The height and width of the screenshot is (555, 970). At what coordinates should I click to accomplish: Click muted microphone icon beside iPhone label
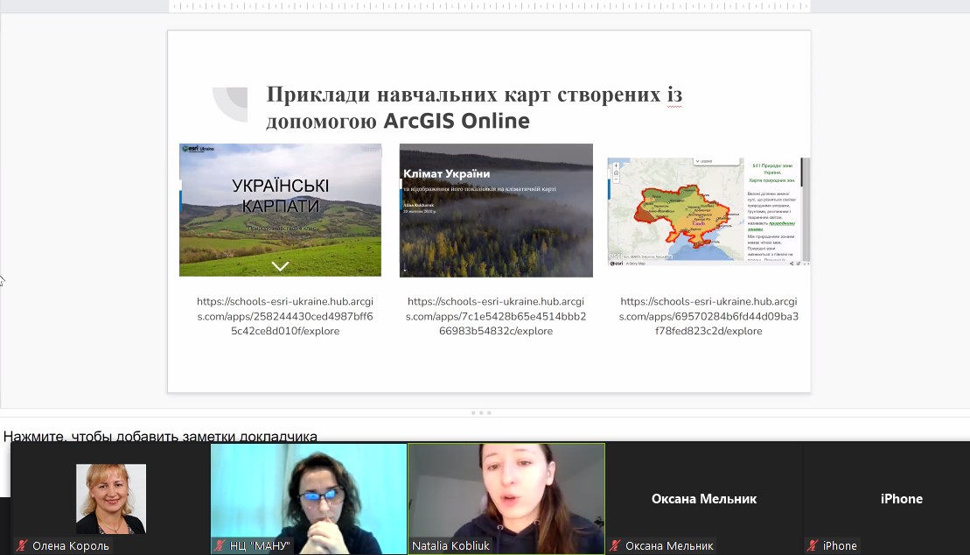point(813,545)
